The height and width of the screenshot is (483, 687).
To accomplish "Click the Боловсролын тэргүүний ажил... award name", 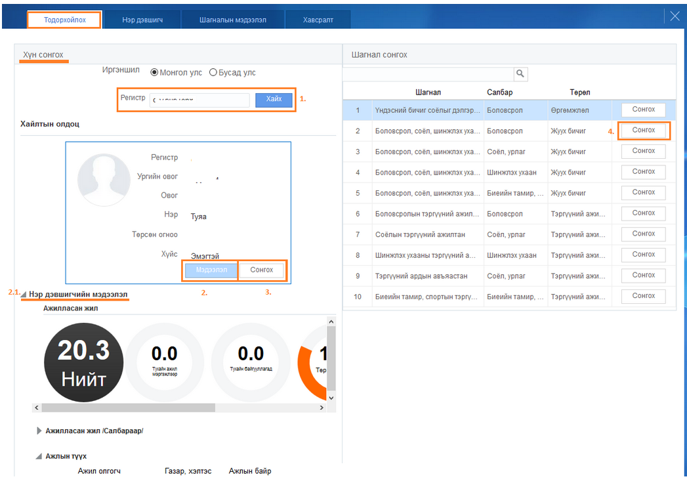I will 427,214.
